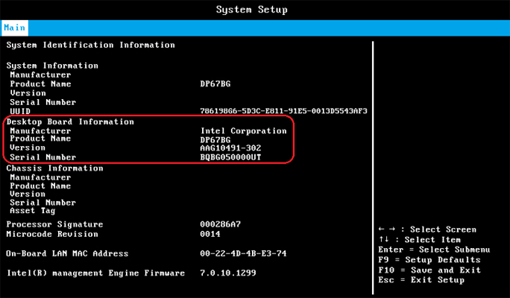Click 'System Identification Information' heading

click(x=91, y=45)
